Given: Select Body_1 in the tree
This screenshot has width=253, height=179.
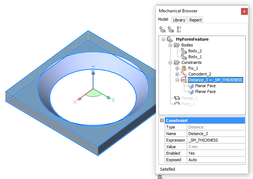Looking at the screenshot, I should coord(195,57).
